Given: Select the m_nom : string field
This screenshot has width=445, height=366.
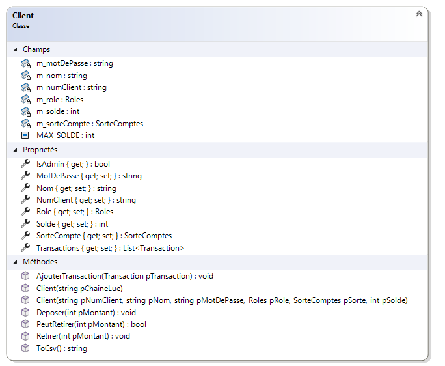Looking at the screenshot, I should click(x=61, y=76).
